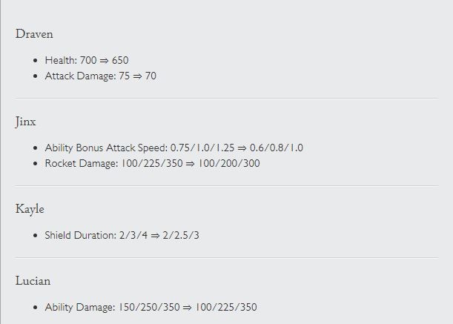This screenshot has height=324, width=453.
Task: Click the divider between Jinx and Kayle
Action: pyautogui.click(x=227, y=186)
